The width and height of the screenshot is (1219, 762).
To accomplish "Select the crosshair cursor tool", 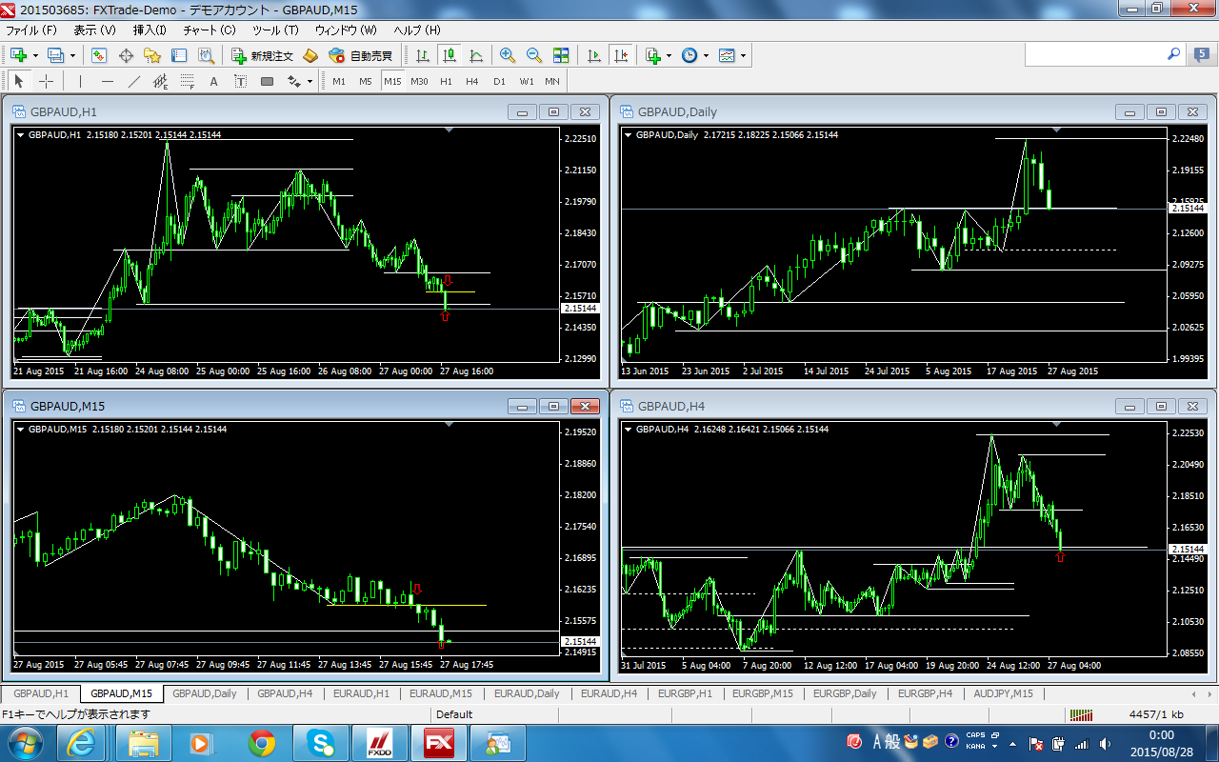I will pos(46,82).
